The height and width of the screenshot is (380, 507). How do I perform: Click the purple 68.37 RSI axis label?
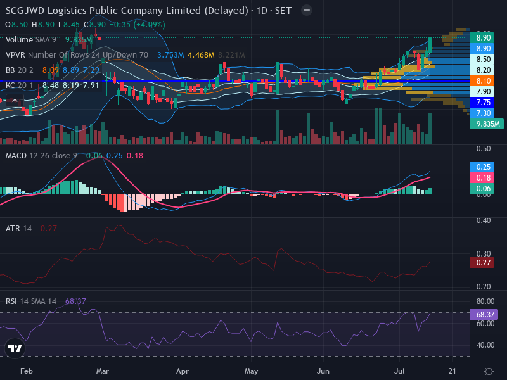[484, 314]
